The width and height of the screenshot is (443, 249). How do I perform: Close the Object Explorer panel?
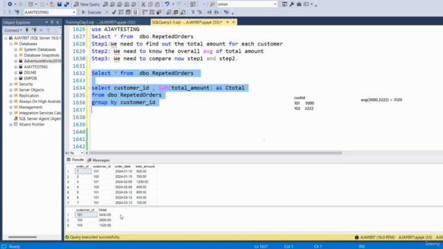(57, 22)
